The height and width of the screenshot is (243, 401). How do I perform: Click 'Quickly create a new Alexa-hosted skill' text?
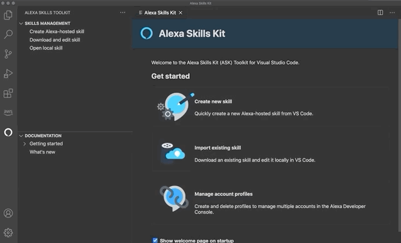coord(254,113)
